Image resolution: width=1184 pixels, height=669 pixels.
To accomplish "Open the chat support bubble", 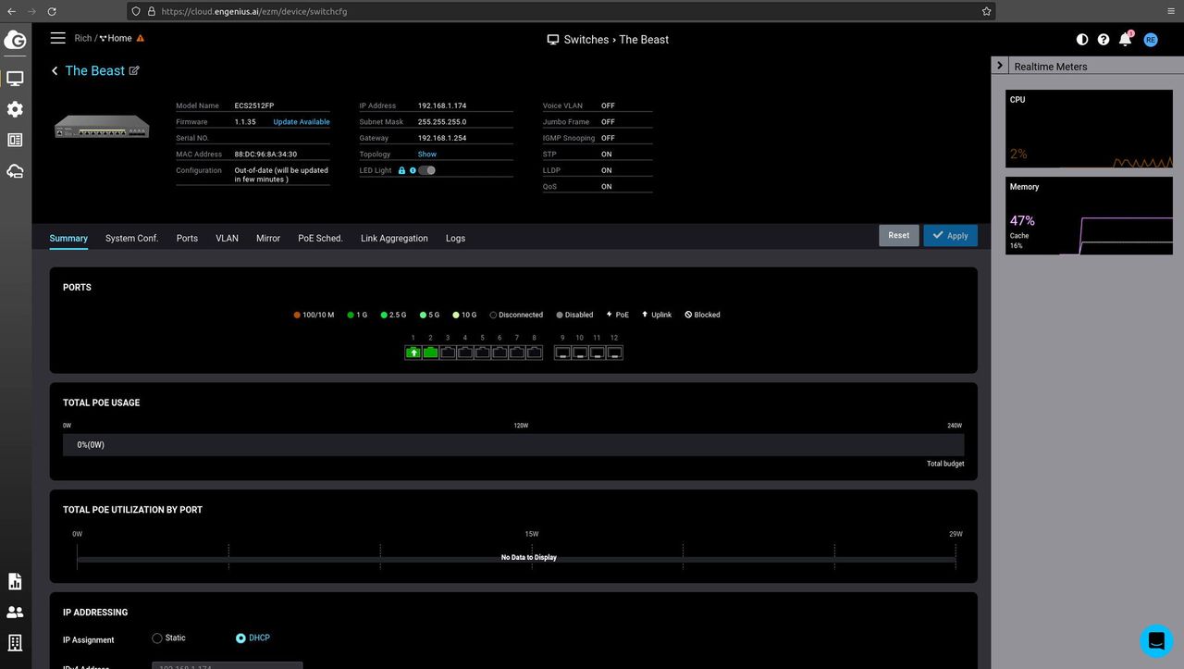I will pyautogui.click(x=1156, y=640).
